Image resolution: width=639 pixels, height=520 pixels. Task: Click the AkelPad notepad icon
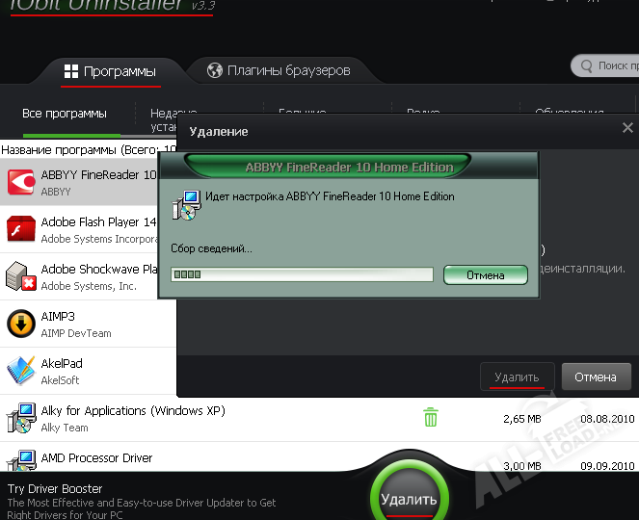(x=20, y=371)
